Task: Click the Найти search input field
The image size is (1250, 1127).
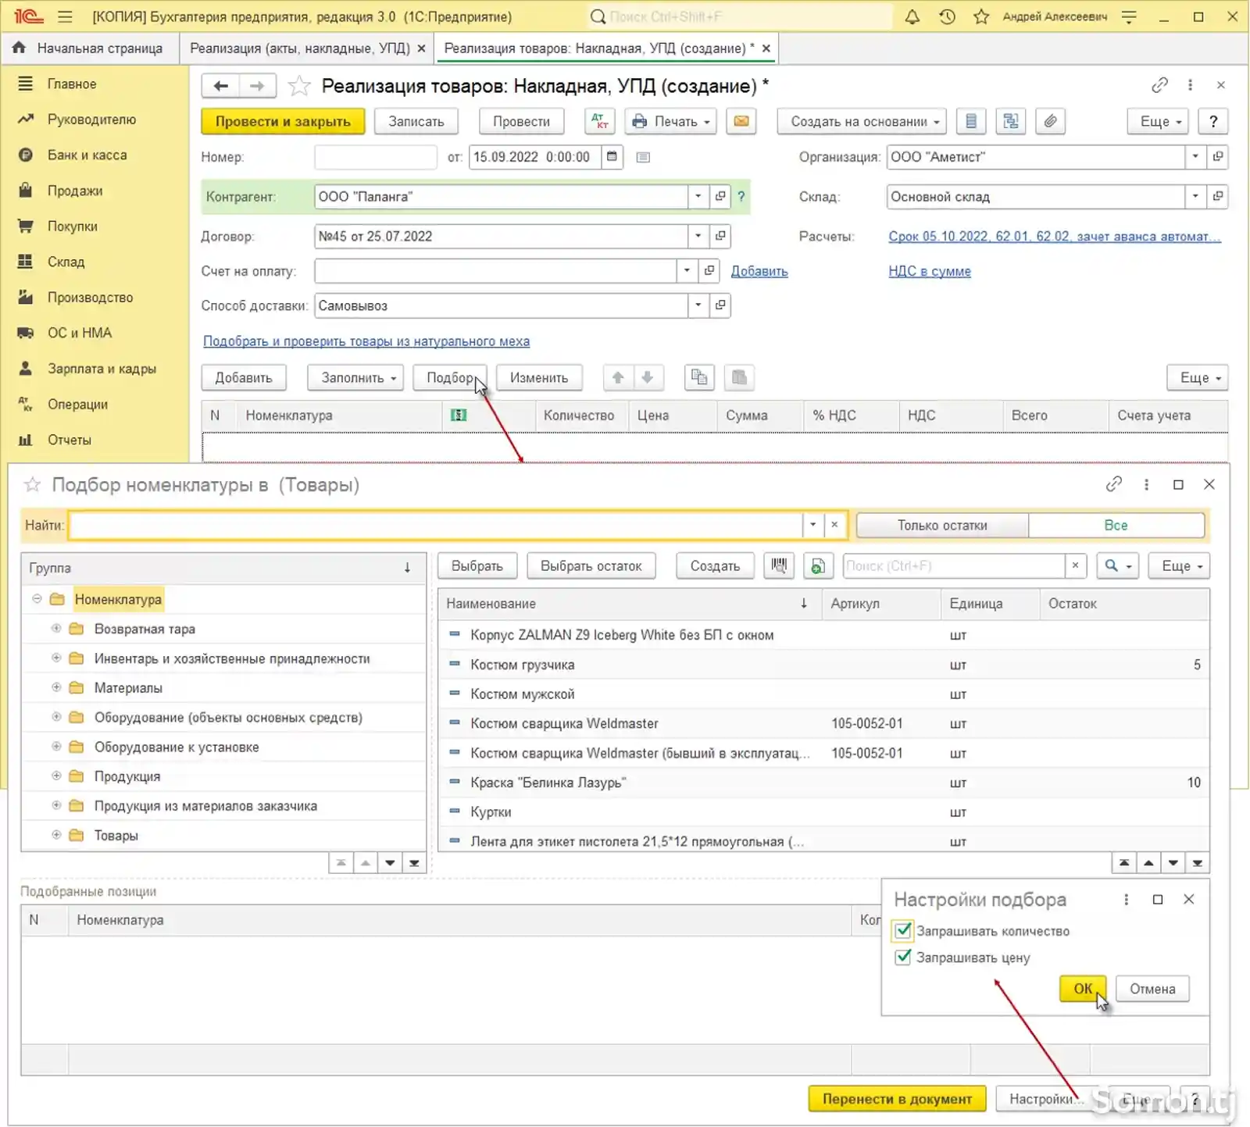Action: coord(436,525)
